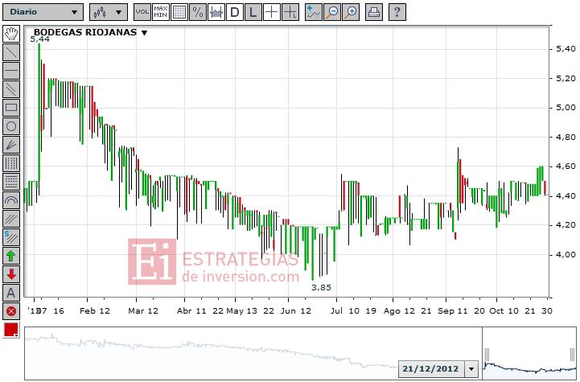Print the chart

[373, 12]
